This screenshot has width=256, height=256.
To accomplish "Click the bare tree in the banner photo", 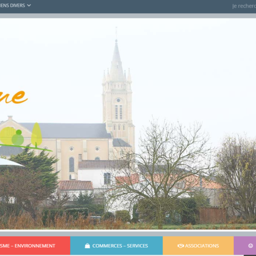I will tap(162, 171).
